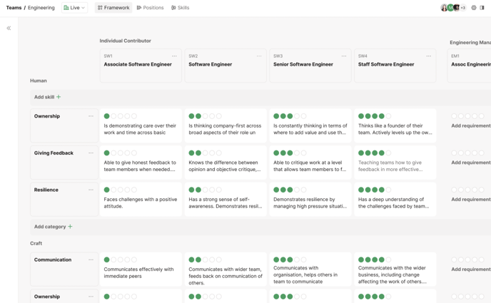
Task: Open the Live status dropdown
Action: (x=74, y=8)
